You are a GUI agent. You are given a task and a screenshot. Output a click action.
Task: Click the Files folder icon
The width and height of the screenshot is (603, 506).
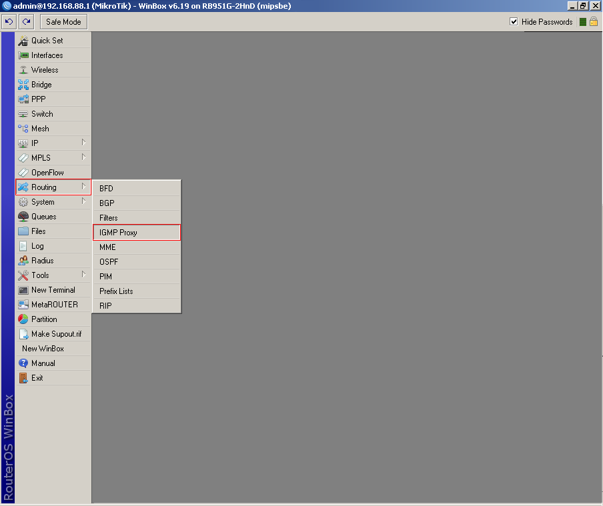(x=23, y=231)
